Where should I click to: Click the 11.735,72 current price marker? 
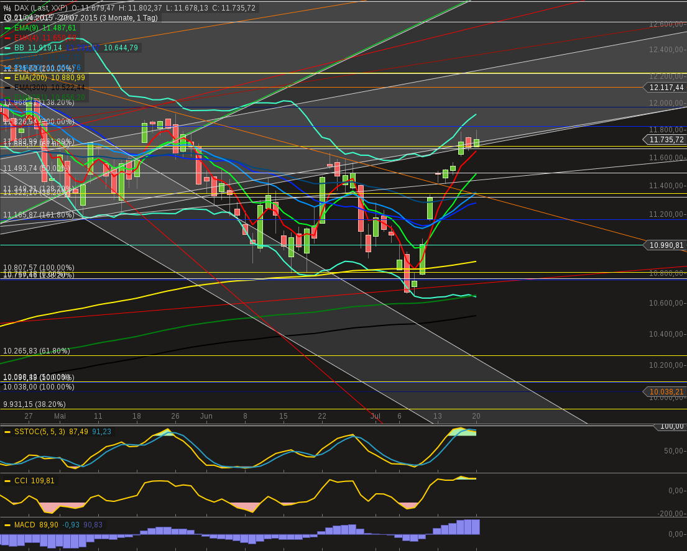tap(665, 140)
